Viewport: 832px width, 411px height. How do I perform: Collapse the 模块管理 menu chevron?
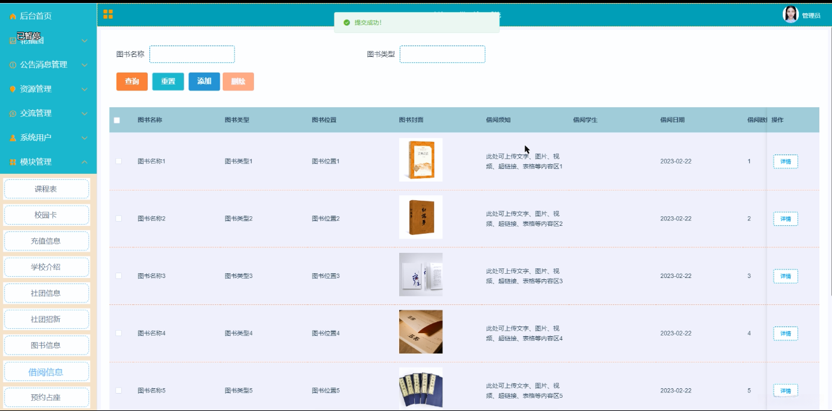point(84,162)
